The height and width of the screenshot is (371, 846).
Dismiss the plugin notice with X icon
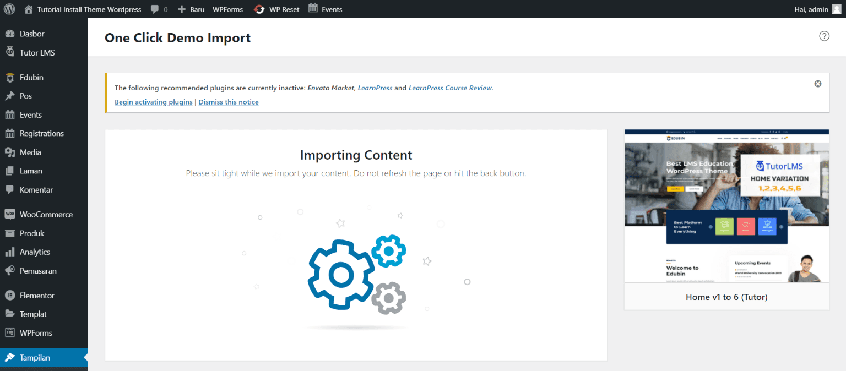click(818, 84)
